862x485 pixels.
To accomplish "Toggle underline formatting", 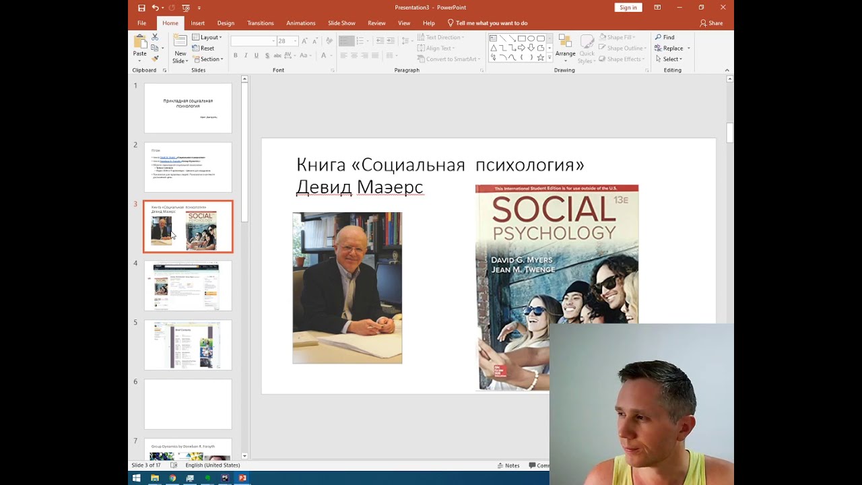I will click(257, 55).
